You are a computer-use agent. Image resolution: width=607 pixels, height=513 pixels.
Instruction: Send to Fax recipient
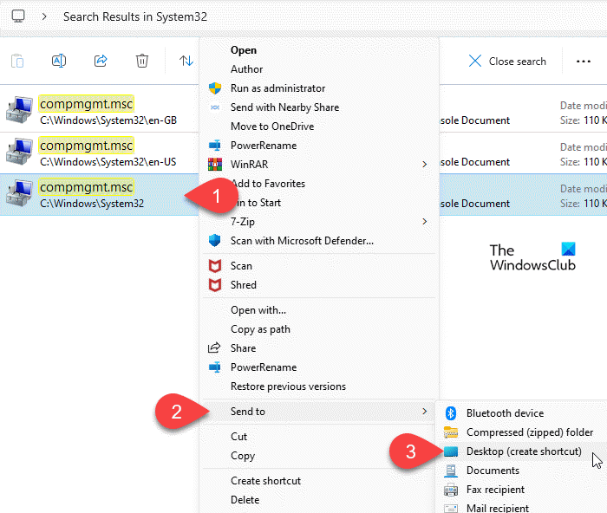coord(495,490)
